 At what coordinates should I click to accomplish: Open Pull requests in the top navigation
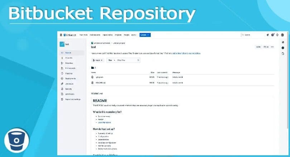point(95,35)
